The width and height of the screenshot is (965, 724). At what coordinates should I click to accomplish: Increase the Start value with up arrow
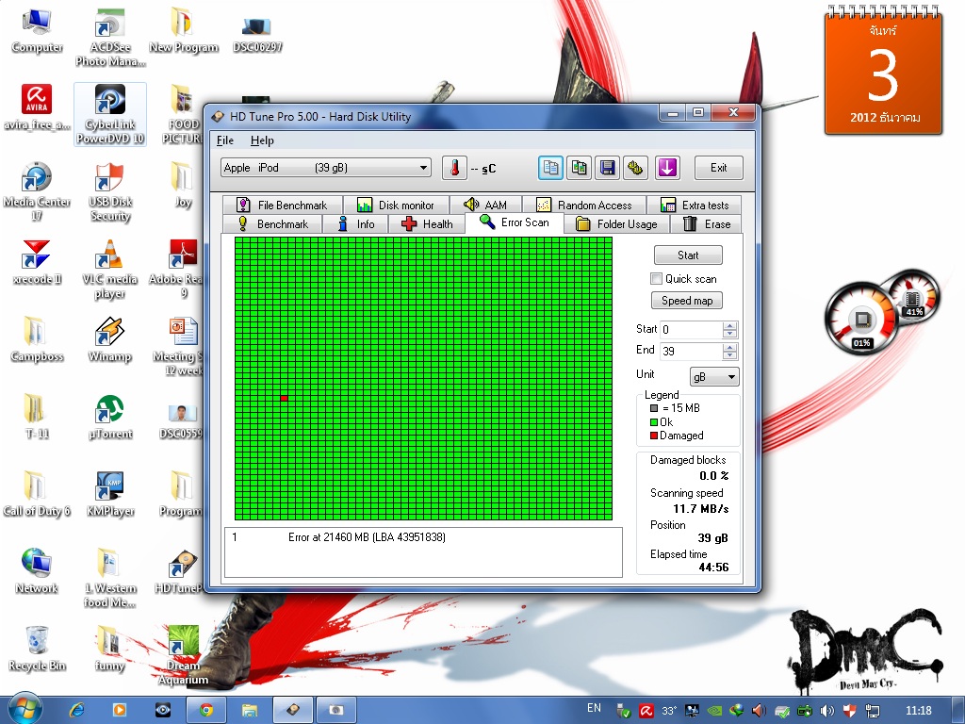(730, 326)
